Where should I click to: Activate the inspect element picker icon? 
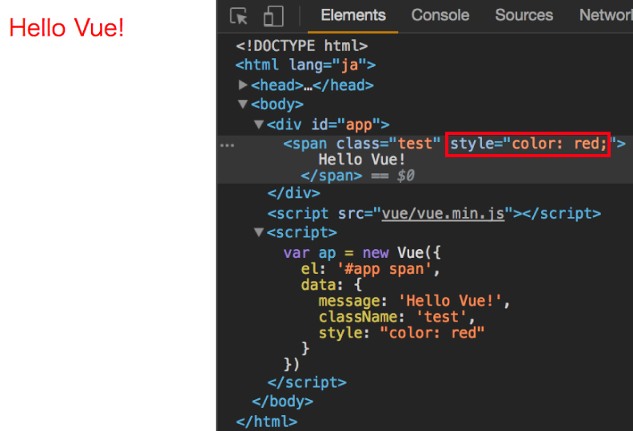239,16
